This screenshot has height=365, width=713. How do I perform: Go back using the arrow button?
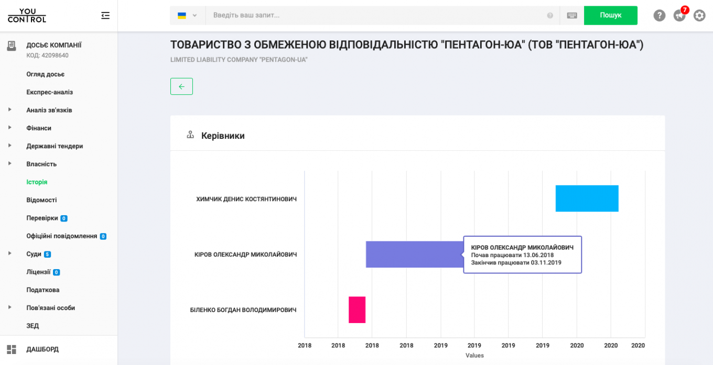pos(181,86)
